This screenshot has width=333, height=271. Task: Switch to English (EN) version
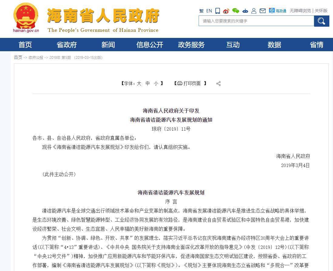pos(209,11)
